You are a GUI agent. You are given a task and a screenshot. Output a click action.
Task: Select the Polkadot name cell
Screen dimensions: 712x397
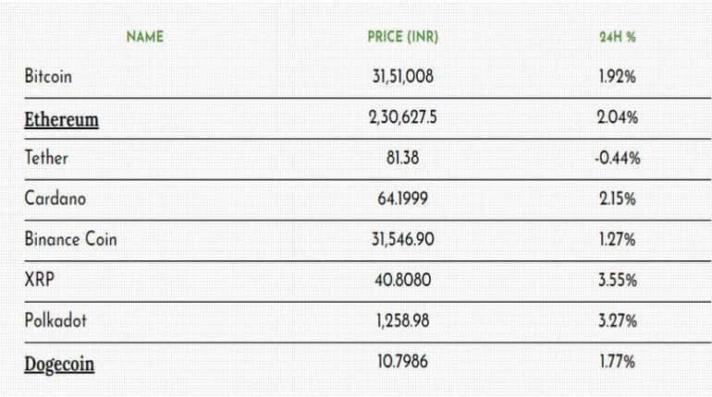coord(52,320)
